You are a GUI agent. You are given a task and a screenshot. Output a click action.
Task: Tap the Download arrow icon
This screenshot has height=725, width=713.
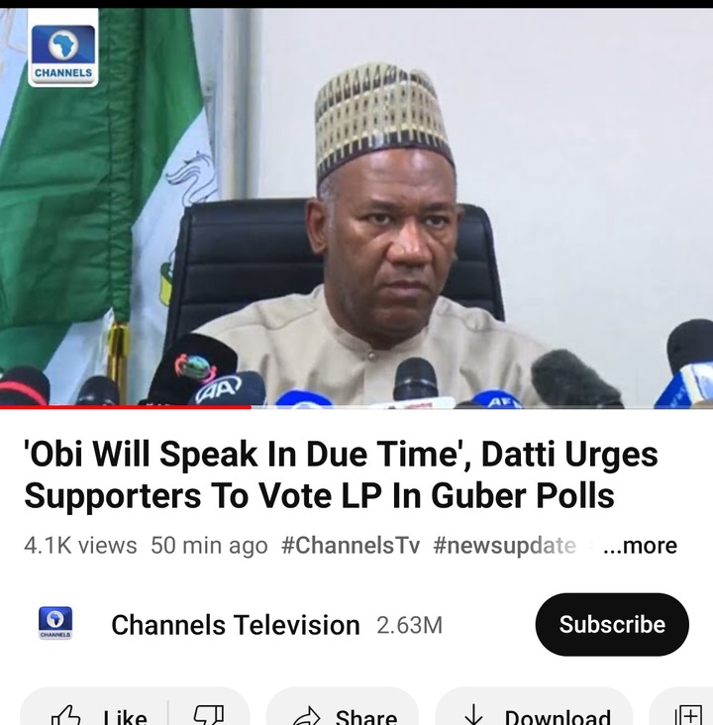click(x=474, y=715)
